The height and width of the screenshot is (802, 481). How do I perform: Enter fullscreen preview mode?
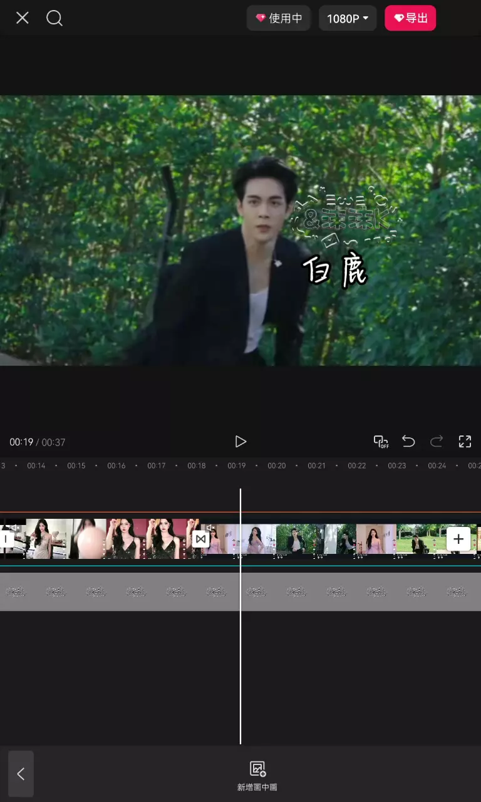click(465, 442)
